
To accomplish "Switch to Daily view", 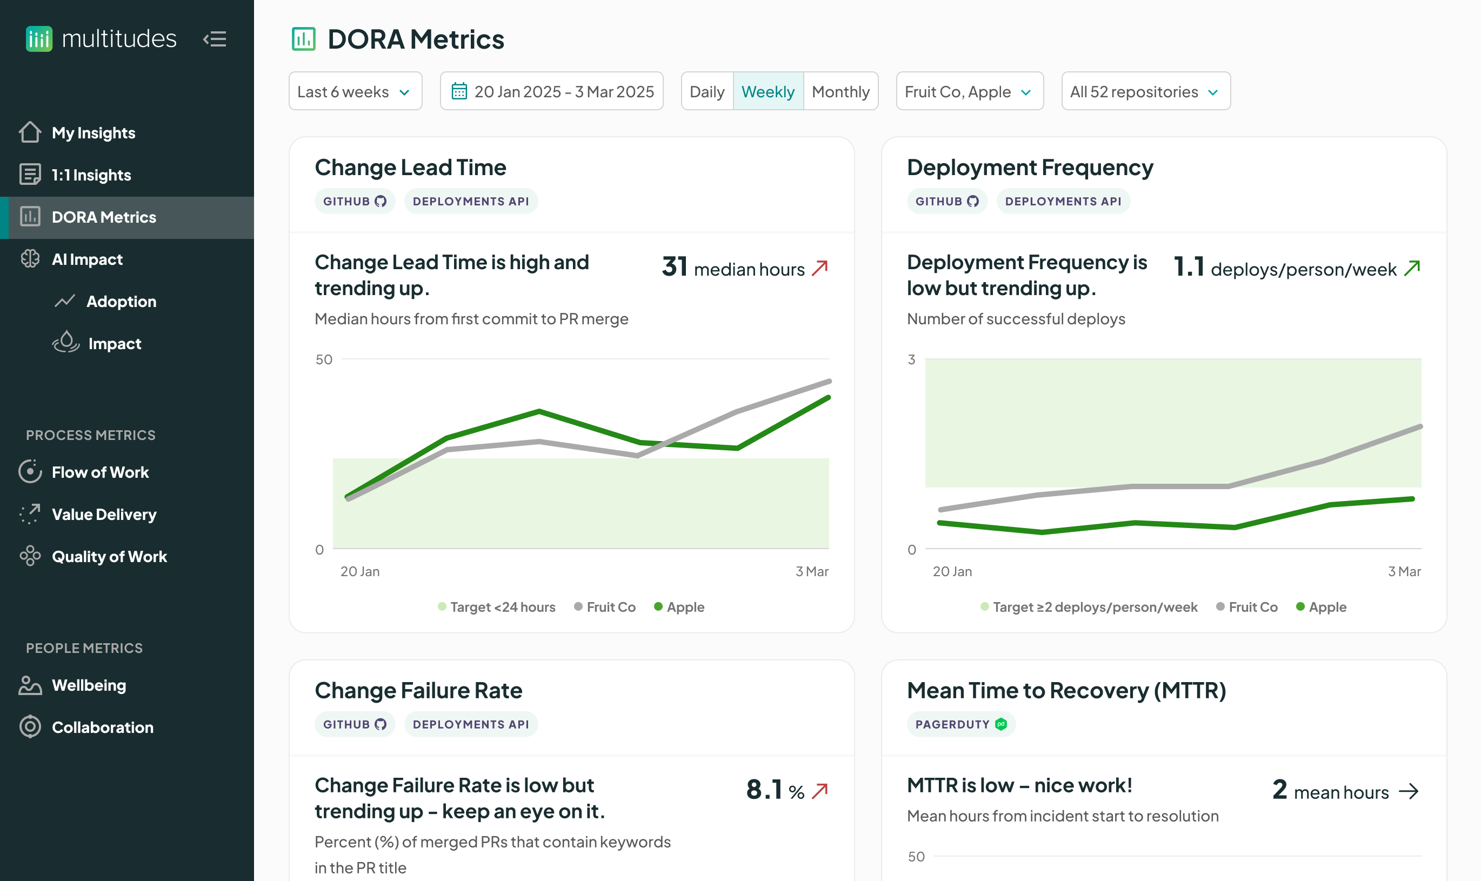I will [707, 91].
